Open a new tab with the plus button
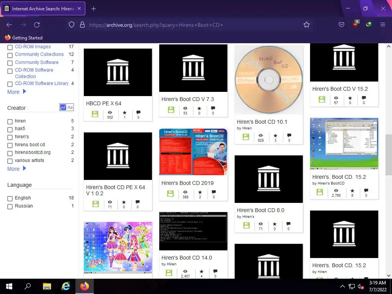This screenshot has width=392, height=294. [x=93, y=9]
